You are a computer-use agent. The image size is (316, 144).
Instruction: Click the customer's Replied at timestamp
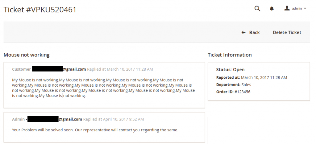click(120, 69)
